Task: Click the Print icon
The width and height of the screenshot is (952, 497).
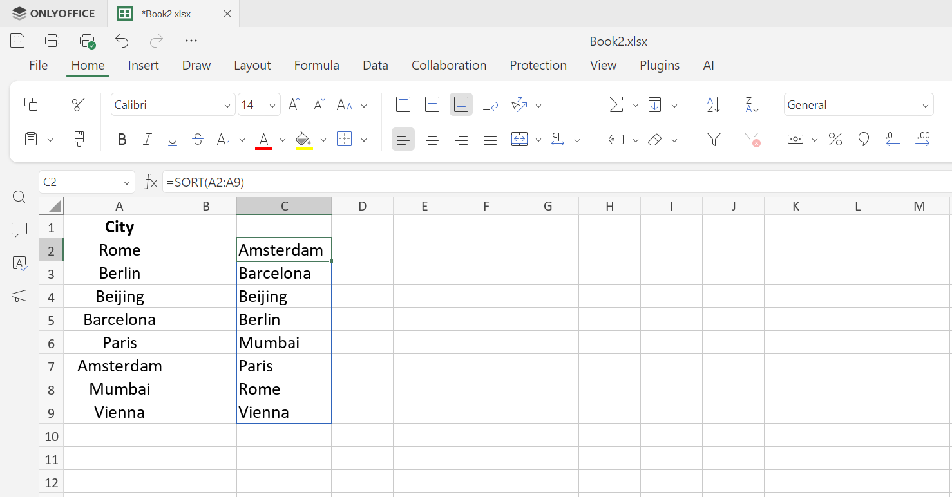Action: [52, 41]
